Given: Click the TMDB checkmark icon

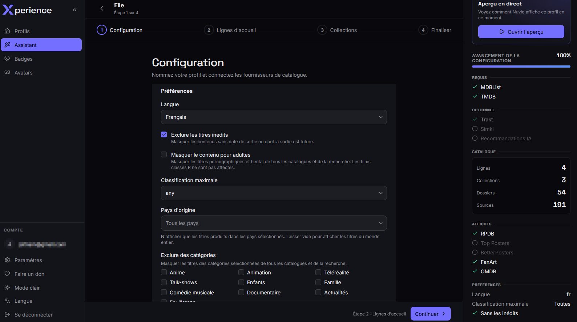Looking at the screenshot, I should point(475,96).
